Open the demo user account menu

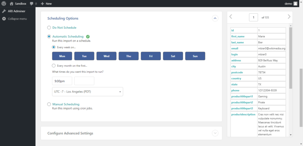[291, 3]
